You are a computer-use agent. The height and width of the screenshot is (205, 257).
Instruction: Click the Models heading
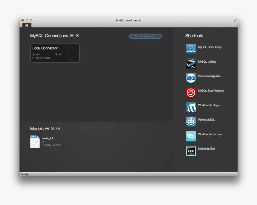37,129
